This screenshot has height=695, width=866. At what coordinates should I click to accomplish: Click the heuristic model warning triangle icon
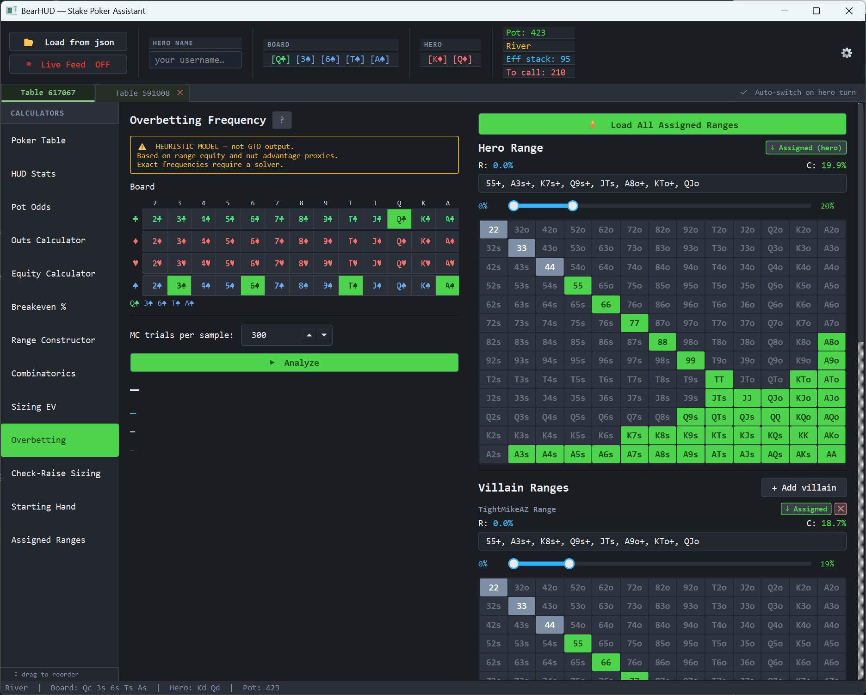click(x=142, y=147)
